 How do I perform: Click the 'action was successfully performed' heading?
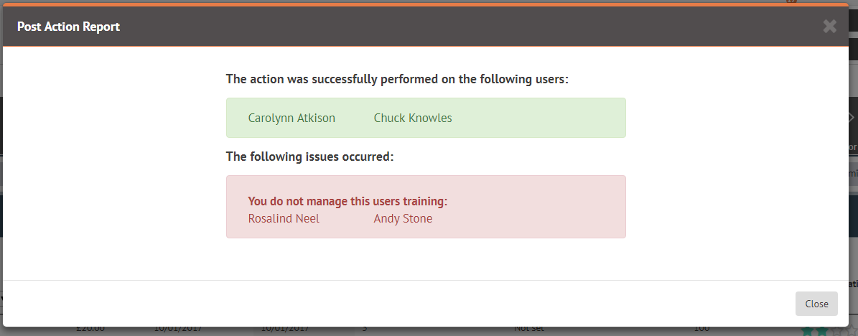(x=398, y=80)
